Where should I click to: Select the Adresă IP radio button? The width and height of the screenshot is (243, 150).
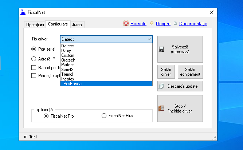click(34, 59)
